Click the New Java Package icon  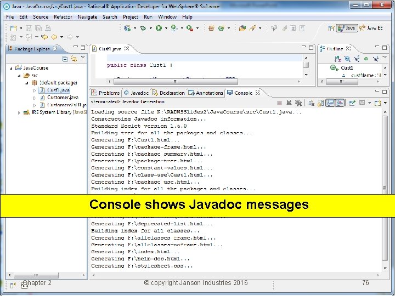212,28
